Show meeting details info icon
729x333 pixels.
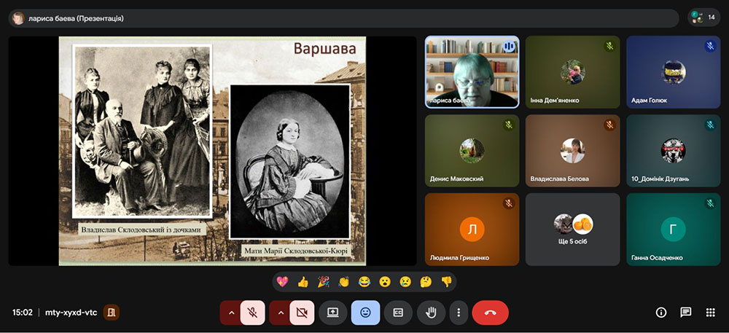[x=661, y=313]
